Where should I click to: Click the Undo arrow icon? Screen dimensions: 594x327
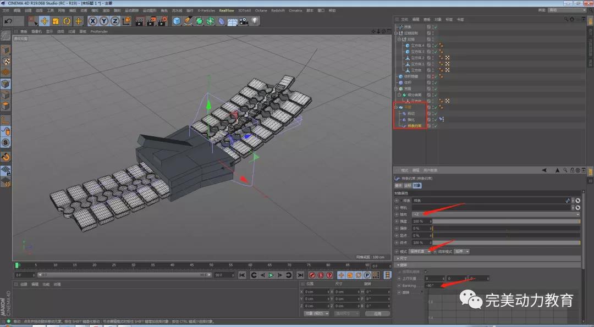[x=8, y=21]
